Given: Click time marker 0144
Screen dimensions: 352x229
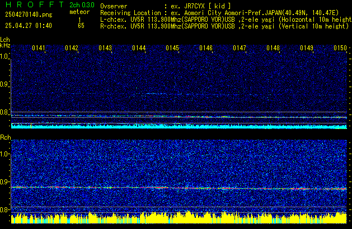Looking at the screenshot, I should pos(139,48).
